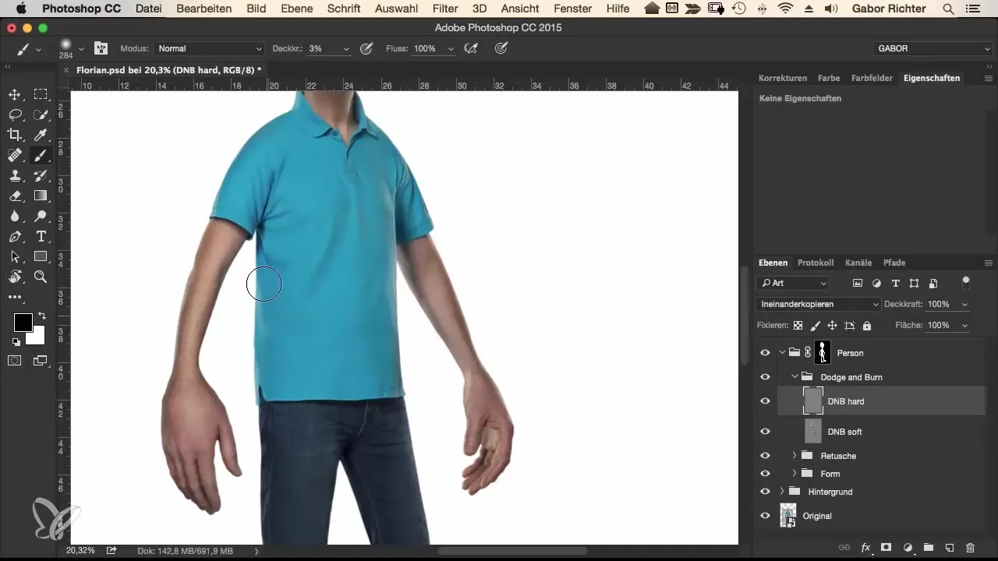Select the Gradient tool
Screen dimensions: 998x561
[x=41, y=196]
